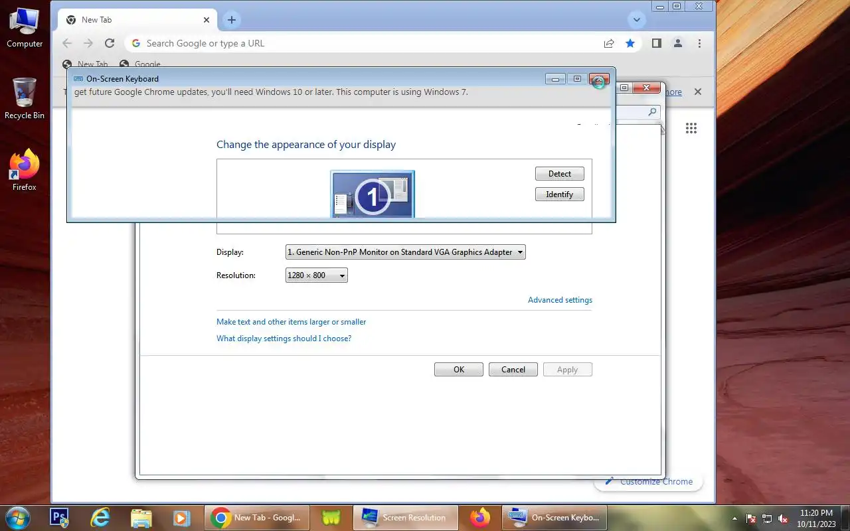Open Action Center flag tray icon
The height and width of the screenshot is (531, 850).
752,518
